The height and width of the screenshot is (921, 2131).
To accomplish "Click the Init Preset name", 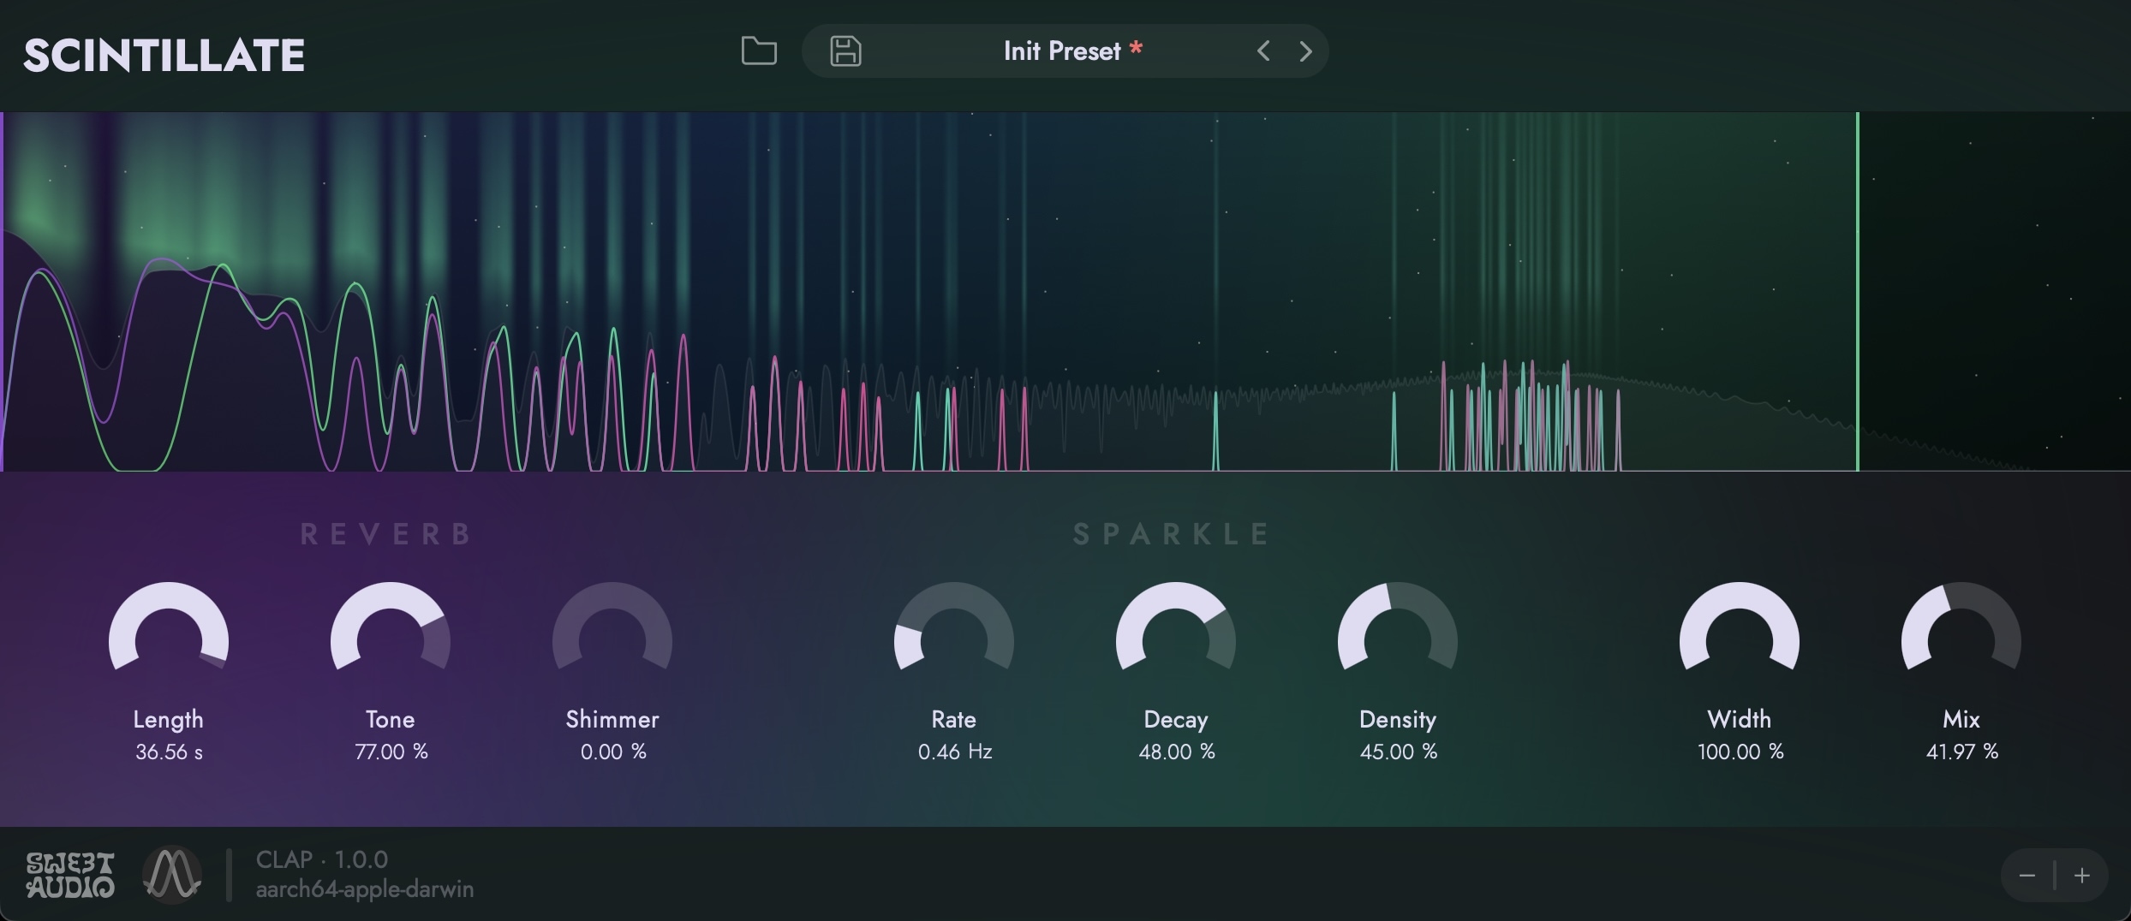I will 1062,51.
